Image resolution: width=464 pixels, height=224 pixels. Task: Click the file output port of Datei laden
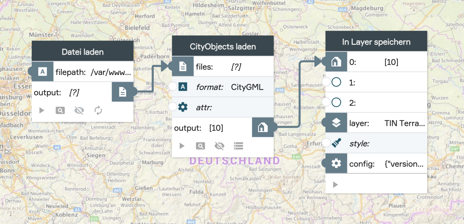pyautogui.click(x=123, y=92)
